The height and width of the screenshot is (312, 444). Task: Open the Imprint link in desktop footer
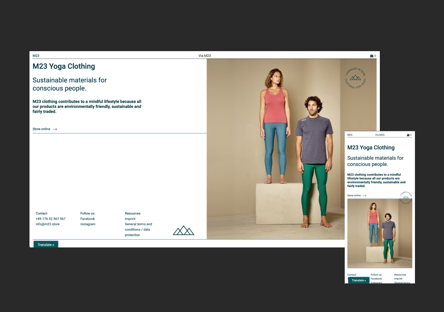pyautogui.click(x=130, y=219)
